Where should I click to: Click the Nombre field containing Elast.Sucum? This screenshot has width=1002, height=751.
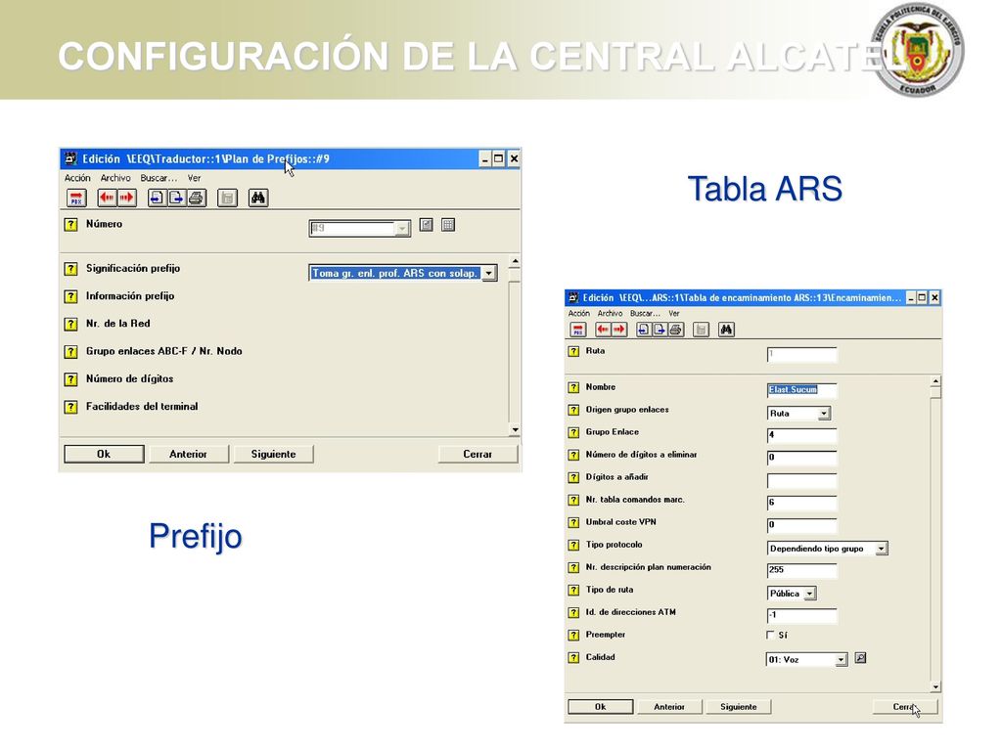click(801, 390)
